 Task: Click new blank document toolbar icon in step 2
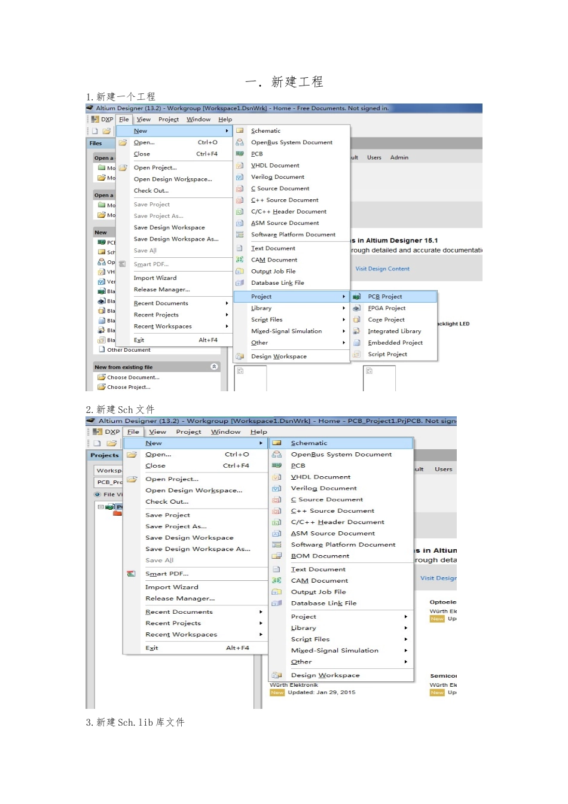tap(97, 443)
